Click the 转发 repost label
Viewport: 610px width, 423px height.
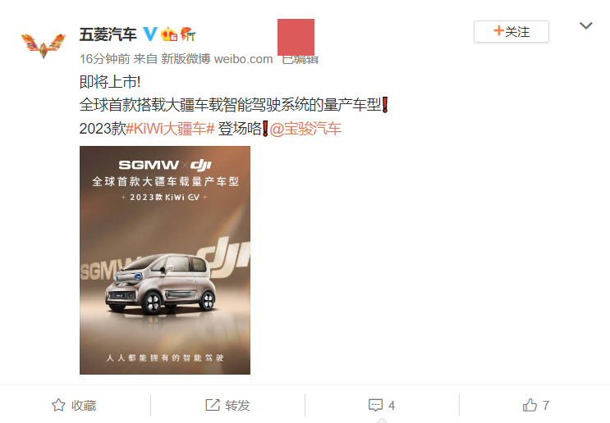(237, 405)
